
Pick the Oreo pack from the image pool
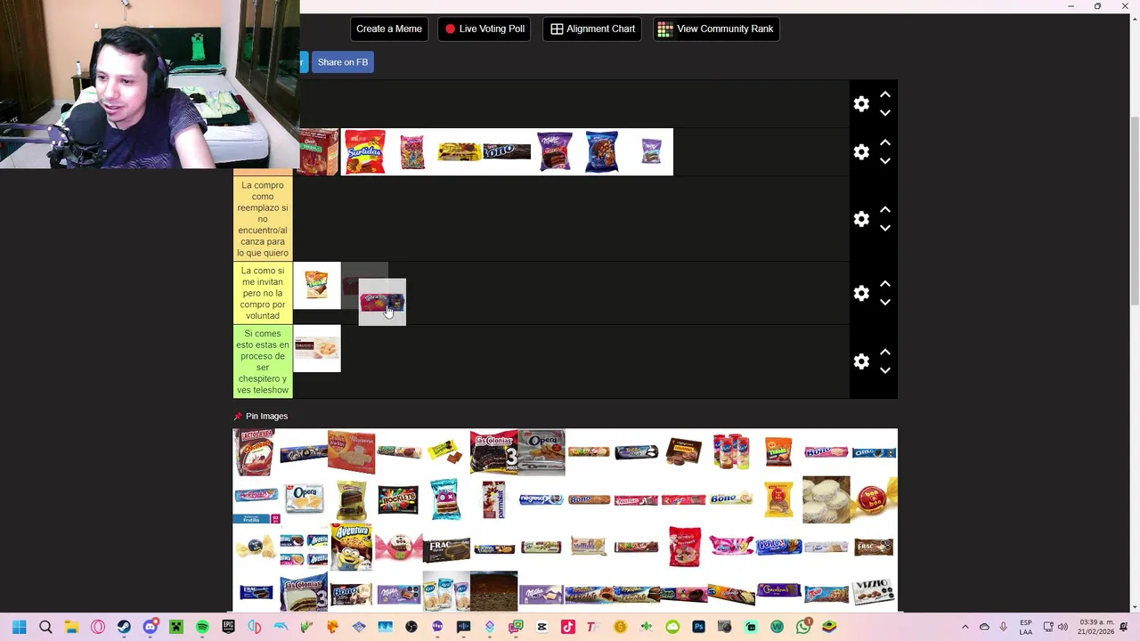tap(874, 452)
